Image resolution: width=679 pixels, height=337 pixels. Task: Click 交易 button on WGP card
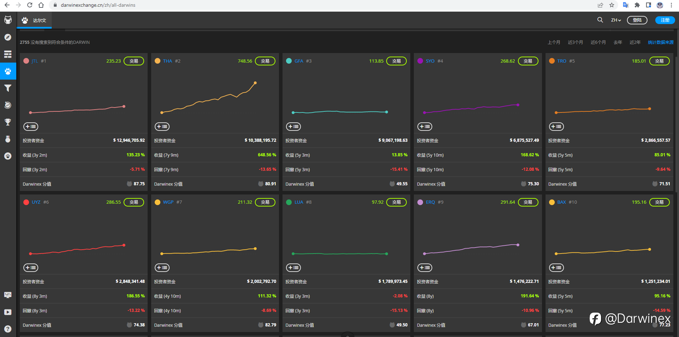(265, 202)
